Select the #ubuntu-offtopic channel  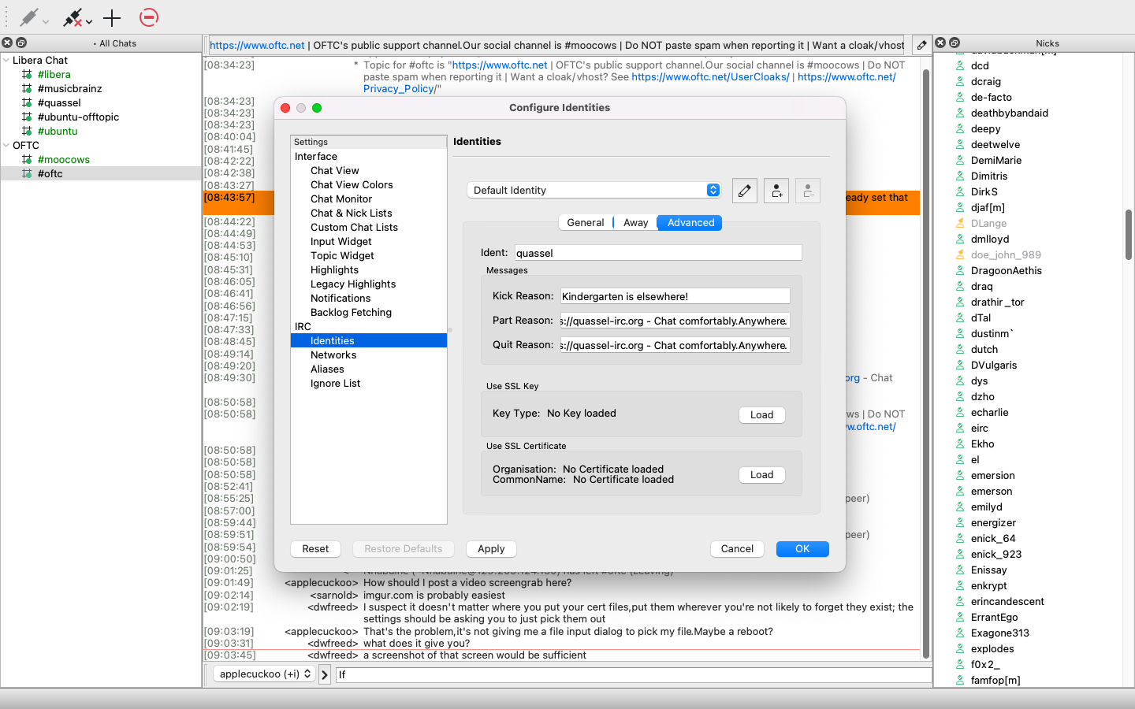pos(78,117)
